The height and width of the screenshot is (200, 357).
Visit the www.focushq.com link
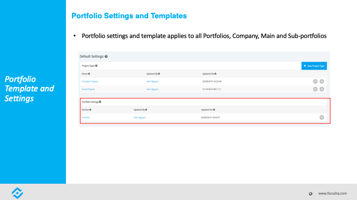pos(332,194)
